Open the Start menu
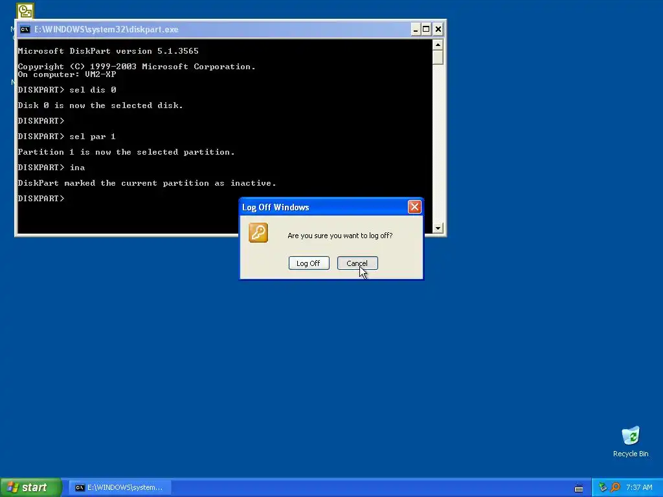Image resolution: width=663 pixels, height=497 pixels. point(31,487)
